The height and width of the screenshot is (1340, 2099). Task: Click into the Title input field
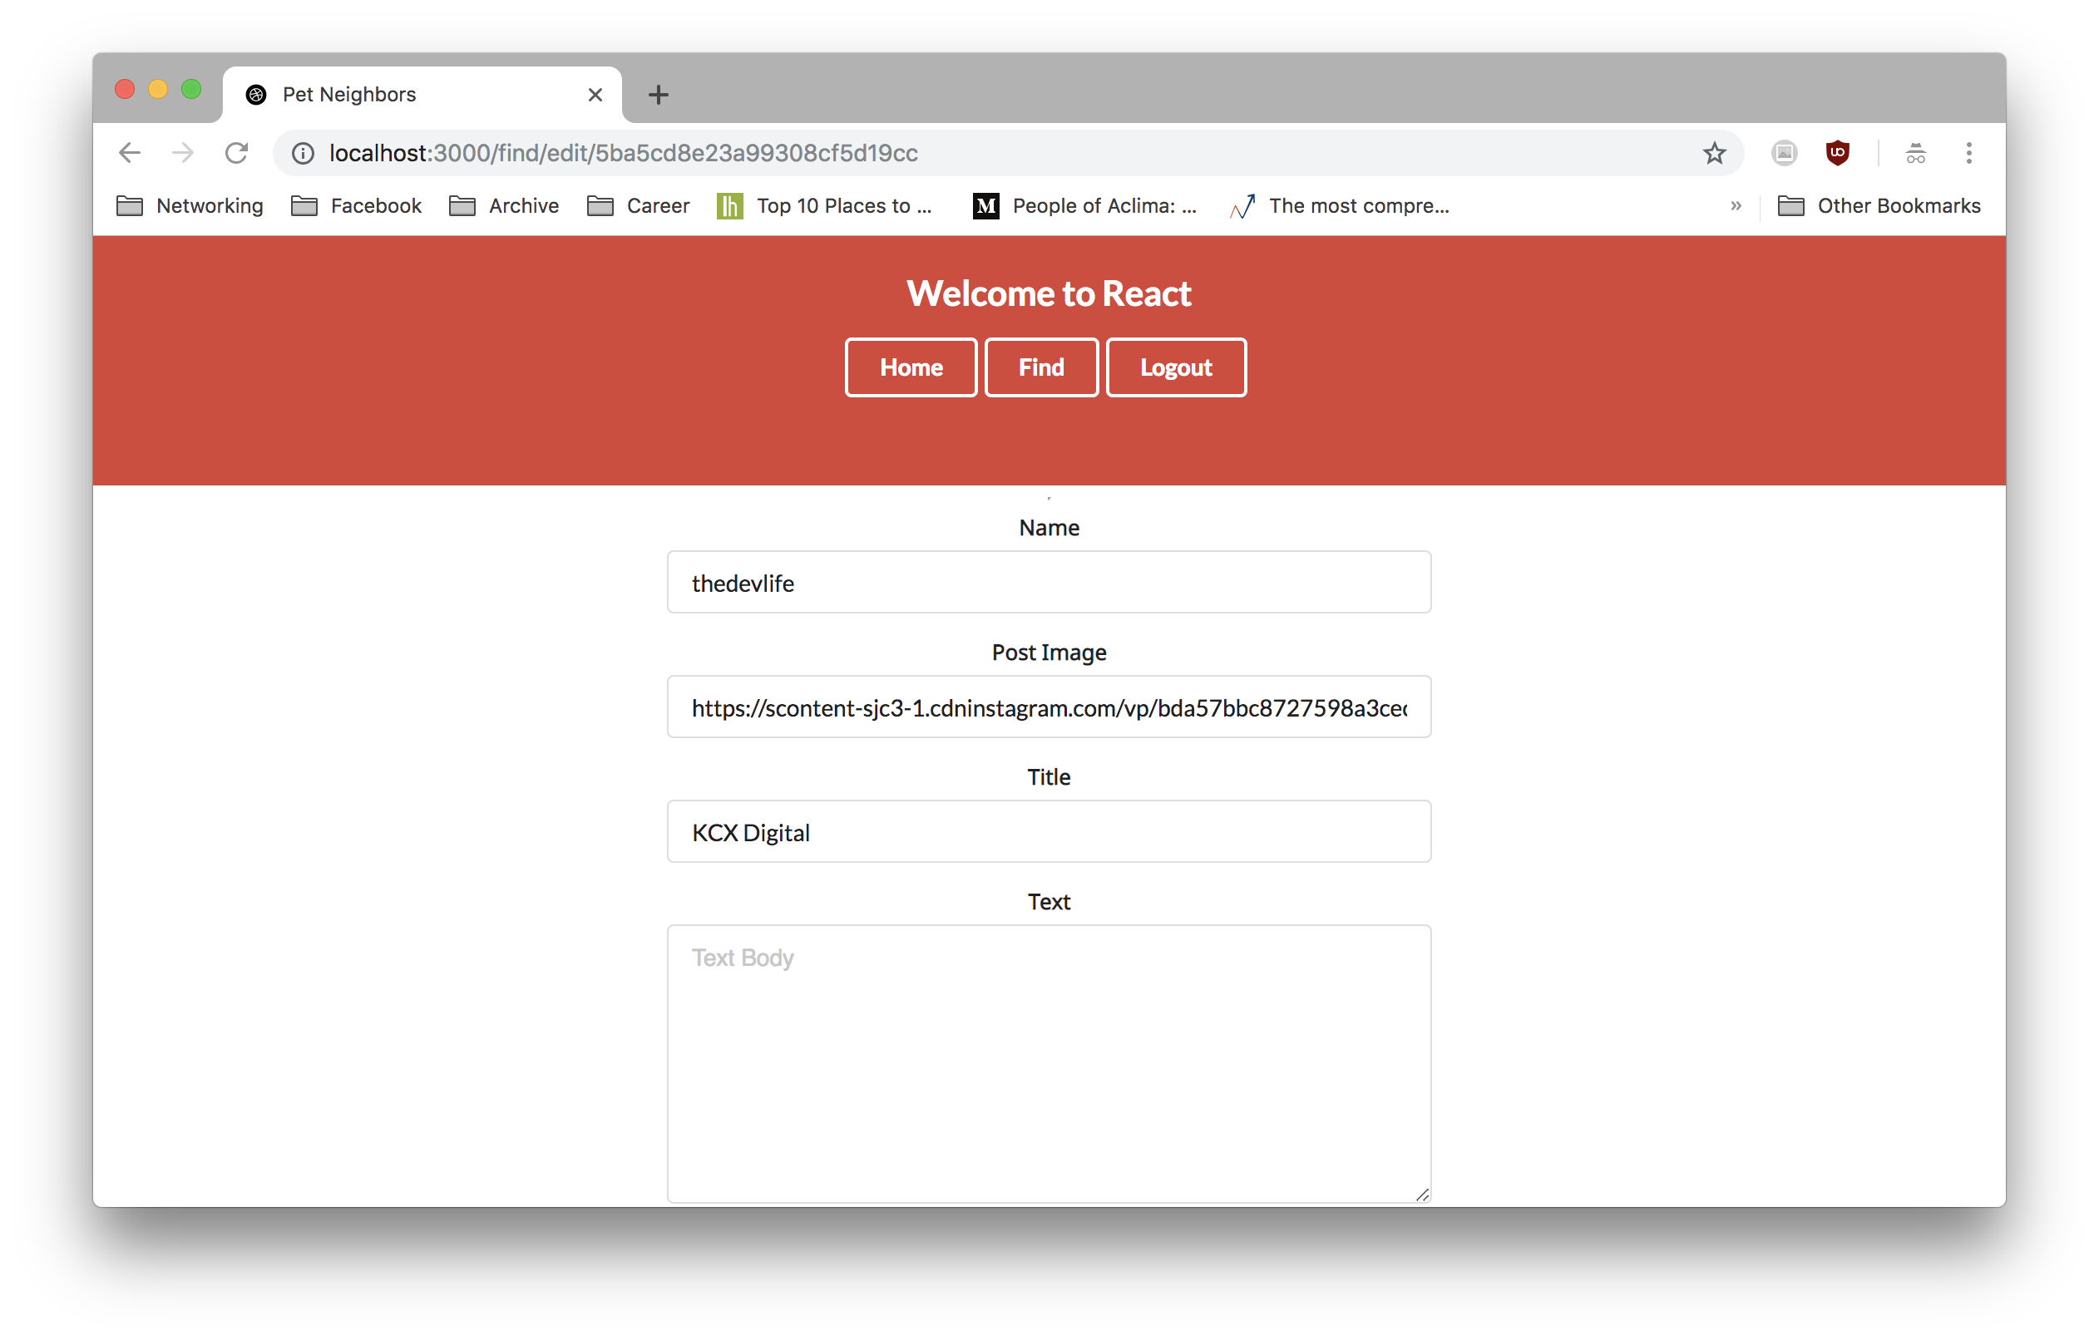(x=1049, y=832)
